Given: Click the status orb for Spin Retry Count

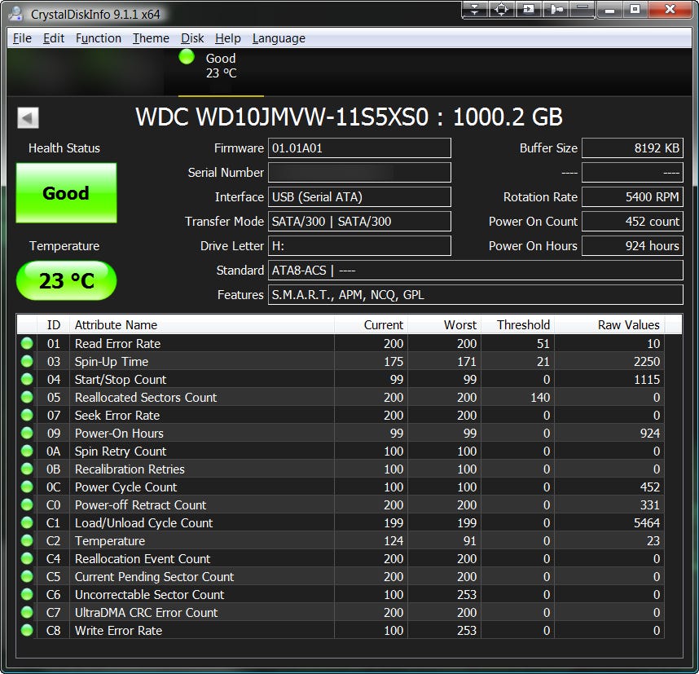Looking at the screenshot, I should pyautogui.click(x=27, y=451).
